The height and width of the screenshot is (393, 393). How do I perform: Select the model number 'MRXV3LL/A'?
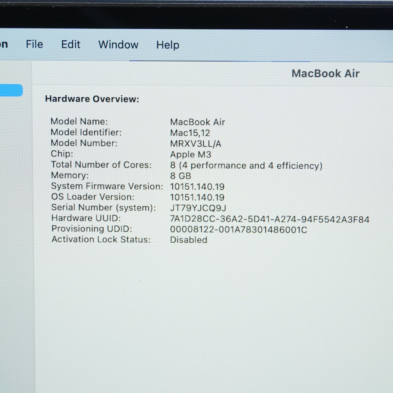click(196, 144)
